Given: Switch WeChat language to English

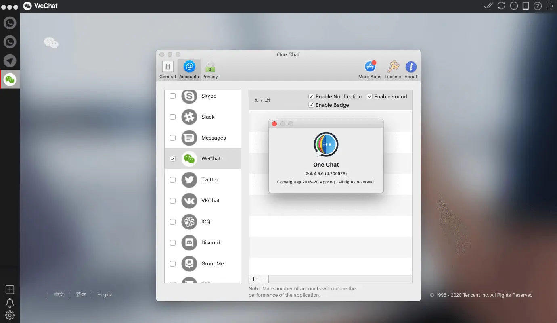Looking at the screenshot, I should coord(105,295).
